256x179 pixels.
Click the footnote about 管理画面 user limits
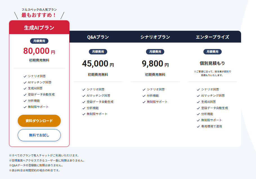tap(47, 160)
